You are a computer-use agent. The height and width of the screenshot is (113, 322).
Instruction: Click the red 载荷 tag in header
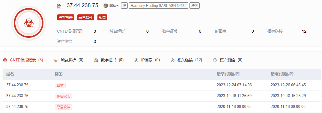(x=102, y=17)
